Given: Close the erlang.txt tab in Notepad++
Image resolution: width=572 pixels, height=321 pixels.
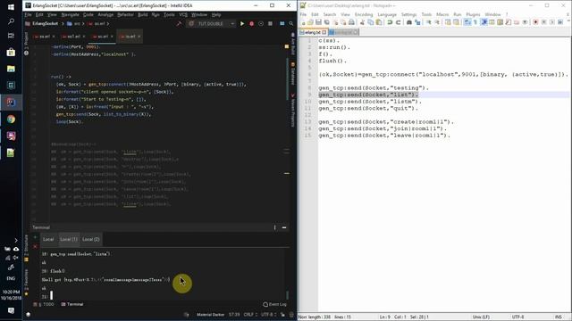Looking at the screenshot, I should 324,32.
